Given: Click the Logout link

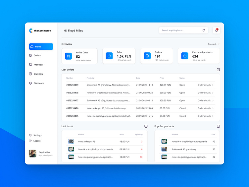Looking at the screenshot, I should coord(37,141).
